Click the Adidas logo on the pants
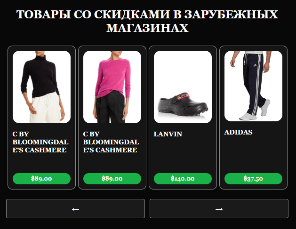296x229 pixels. [255, 65]
